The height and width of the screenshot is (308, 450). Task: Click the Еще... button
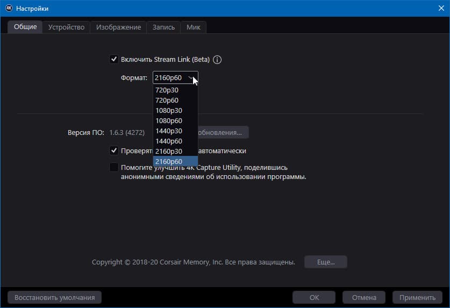(x=326, y=262)
